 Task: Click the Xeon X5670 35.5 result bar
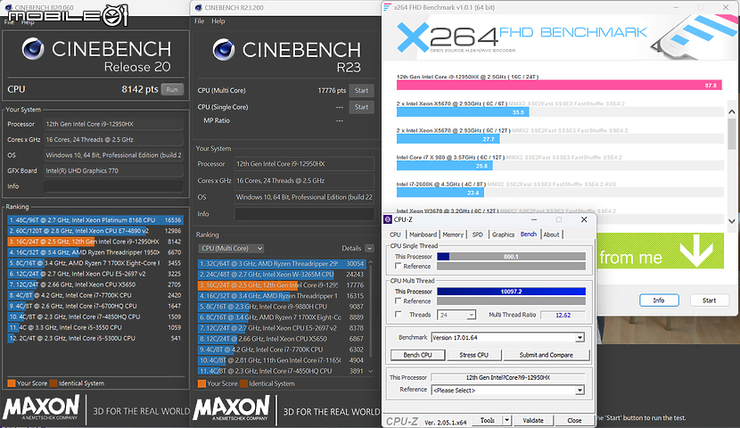pyautogui.click(x=463, y=112)
